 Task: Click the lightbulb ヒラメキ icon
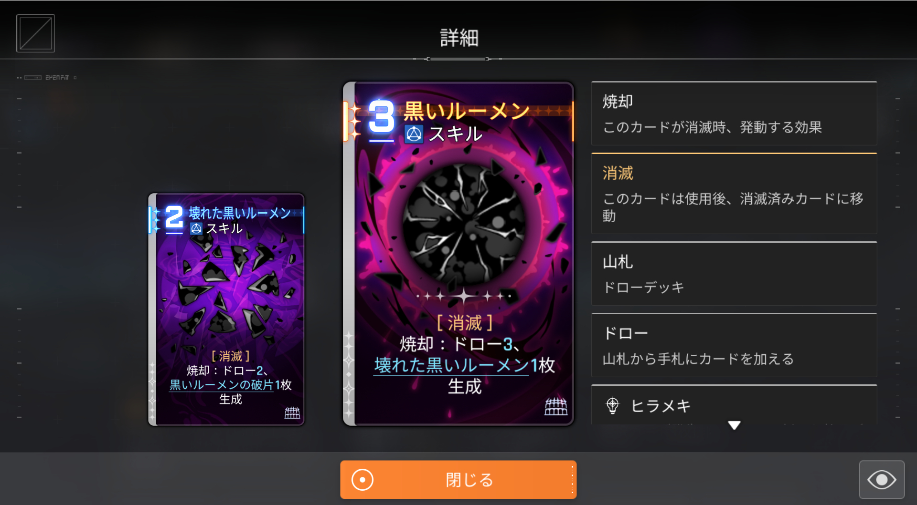[612, 406]
